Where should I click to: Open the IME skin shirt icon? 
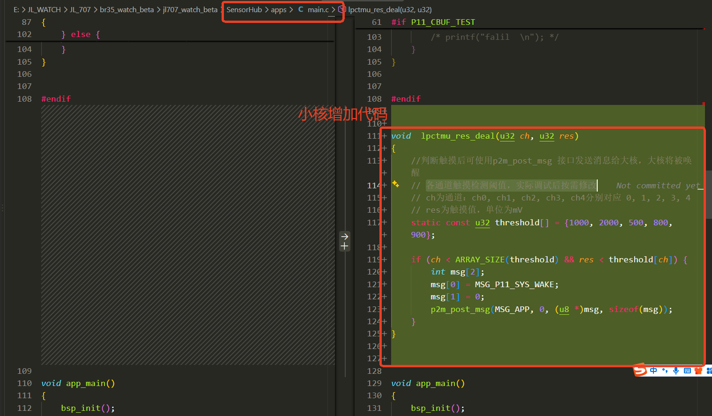click(x=698, y=371)
